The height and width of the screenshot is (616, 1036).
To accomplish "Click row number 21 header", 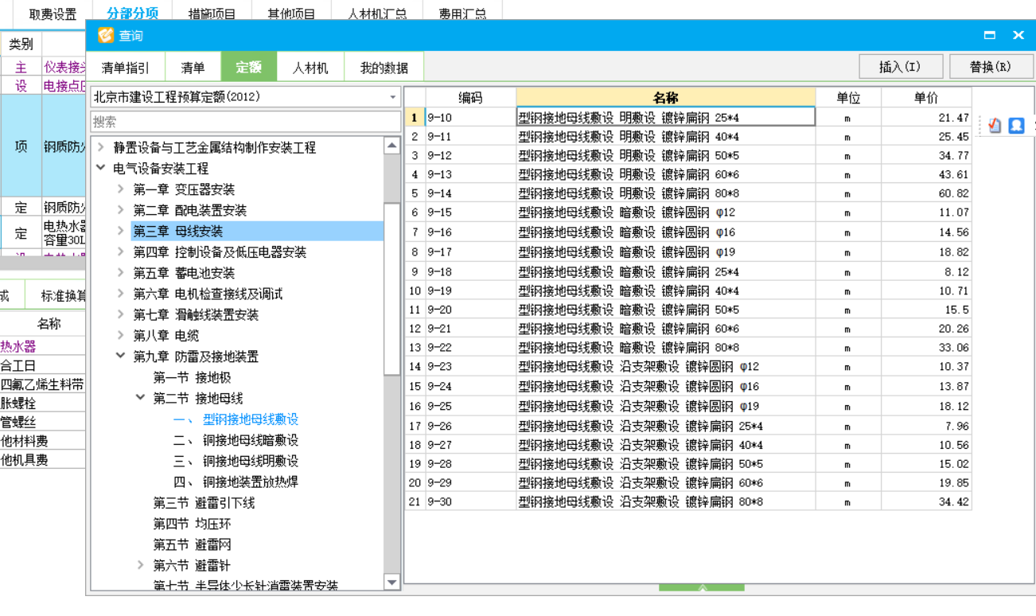I will coord(415,502).
